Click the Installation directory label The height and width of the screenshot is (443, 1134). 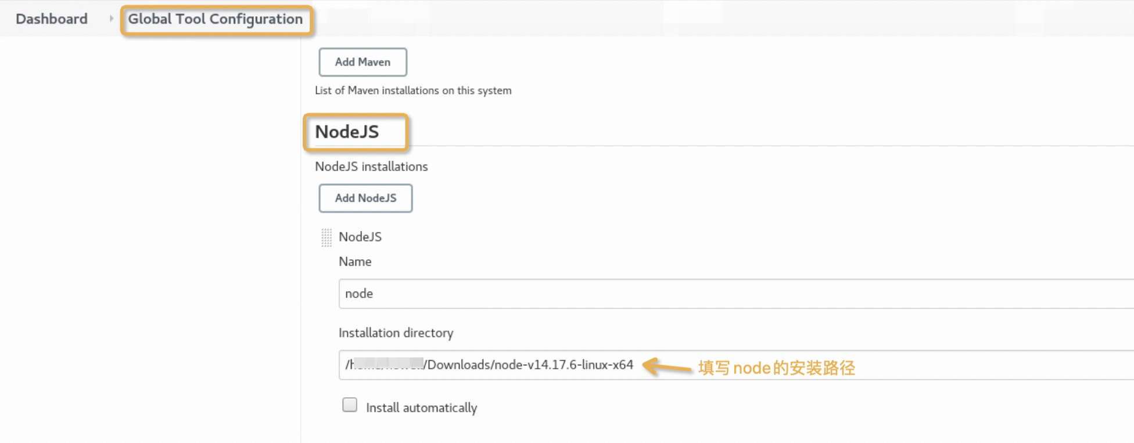(x=396, y=333)
